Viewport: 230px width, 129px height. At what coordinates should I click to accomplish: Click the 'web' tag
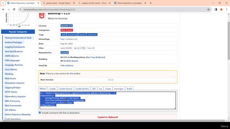coord(63,35)
